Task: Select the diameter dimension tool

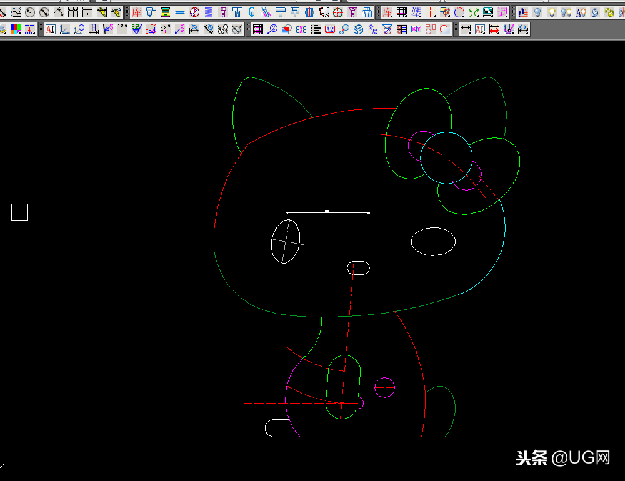Action: [x=44, y=12]
